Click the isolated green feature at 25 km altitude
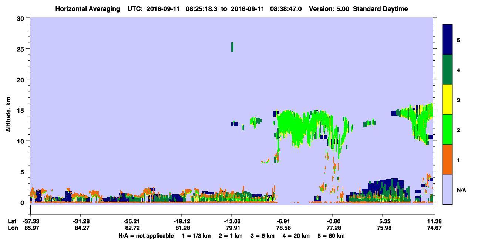 click(x=232, y=47)
